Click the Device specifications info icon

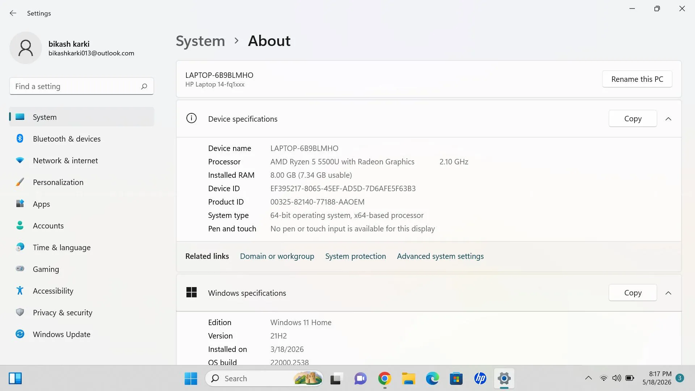point(191,118)
